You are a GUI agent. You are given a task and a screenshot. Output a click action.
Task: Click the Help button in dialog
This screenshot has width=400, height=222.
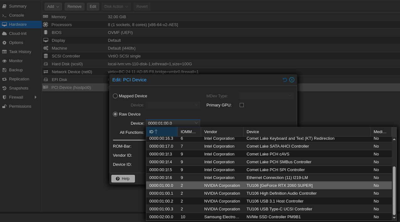pos(123,179)
